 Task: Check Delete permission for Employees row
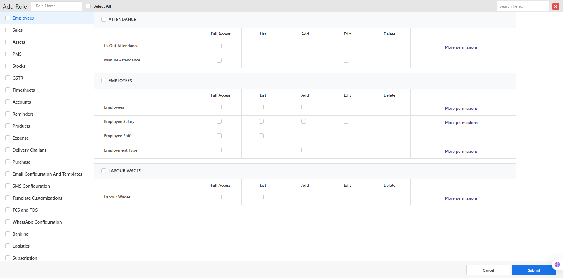tap(388, 107)
